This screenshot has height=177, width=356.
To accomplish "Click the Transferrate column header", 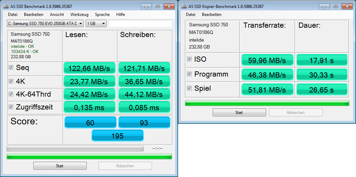I will tap(264, 25).
